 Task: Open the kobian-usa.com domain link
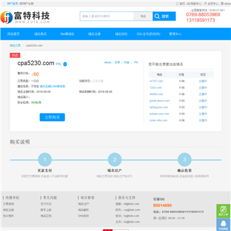[x=159, y=114]
